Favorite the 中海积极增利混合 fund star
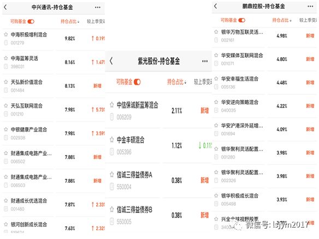Screen dimensions: 319x239 [x=6, y=34]
